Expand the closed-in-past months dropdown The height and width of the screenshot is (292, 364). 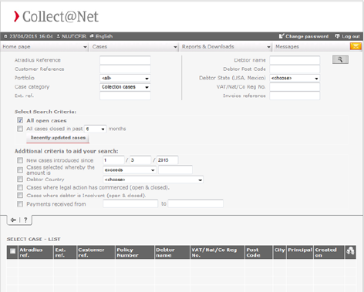tap(96, 129)
